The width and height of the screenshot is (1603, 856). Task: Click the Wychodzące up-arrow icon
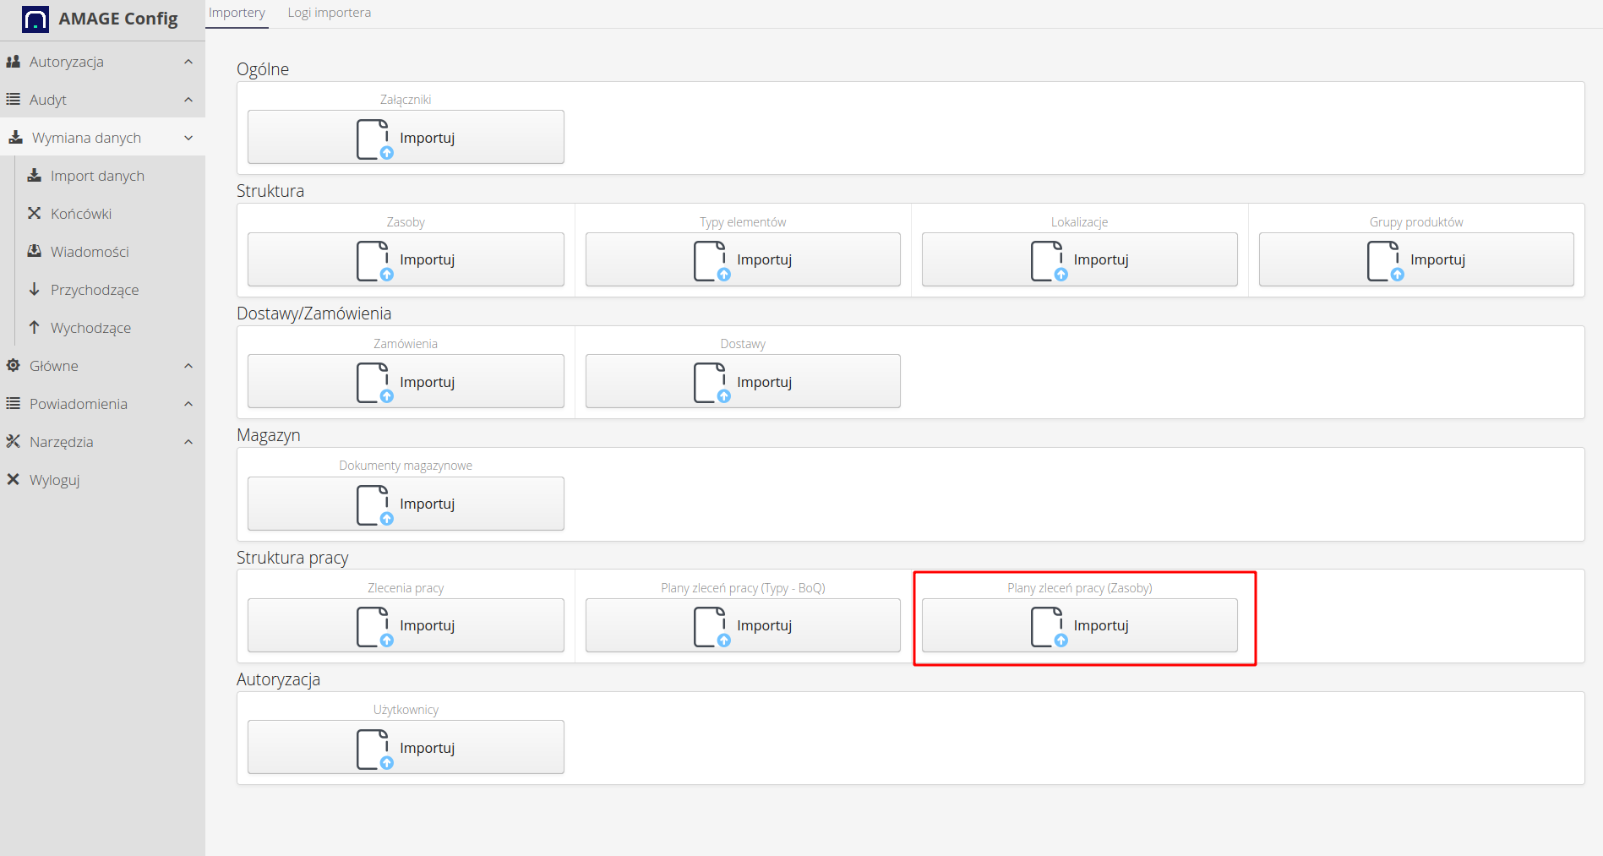(35, 328)
